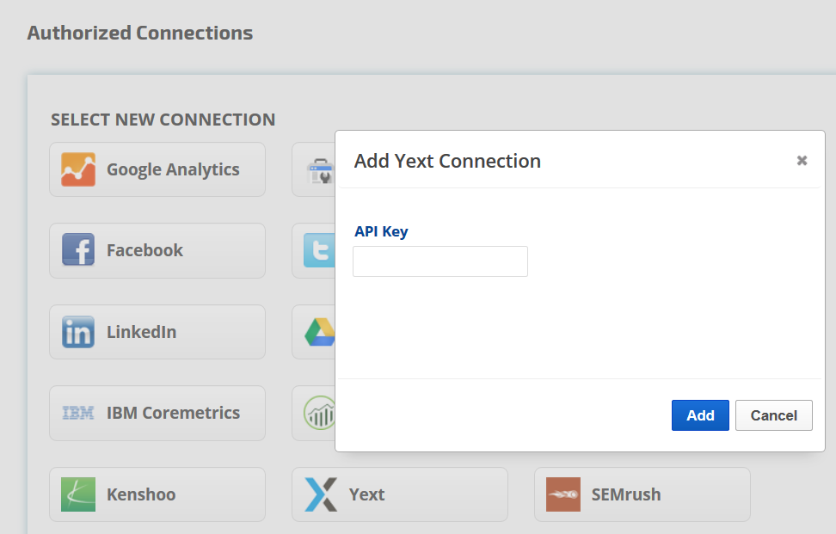Focus the API Key text field
The image size is (836, 534).
[x=440, y=261]
